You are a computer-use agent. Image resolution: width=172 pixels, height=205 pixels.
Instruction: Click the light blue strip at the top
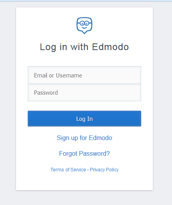point(86,1)
